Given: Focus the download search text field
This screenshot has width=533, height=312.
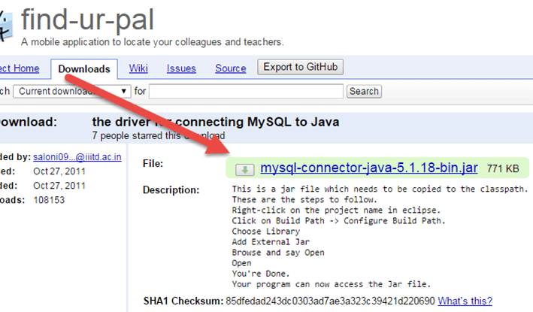Looking at the screenshot, I should 247,91.
